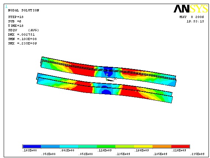Click red high-stress zone on upper beam
Screen dimensions: 210x158
click(82, 69)
